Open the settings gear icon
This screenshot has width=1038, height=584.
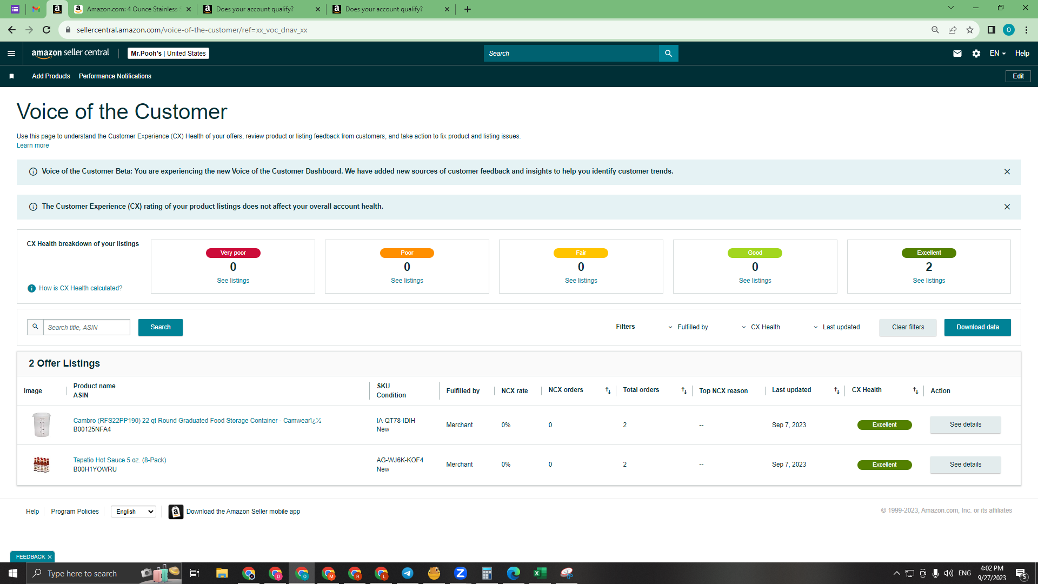coord(976,54)
